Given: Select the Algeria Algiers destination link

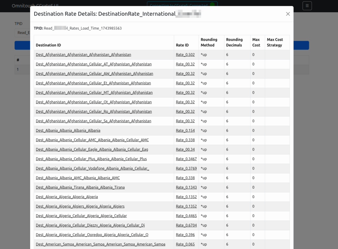Looking at the screenshot, I should coord(80,206).
